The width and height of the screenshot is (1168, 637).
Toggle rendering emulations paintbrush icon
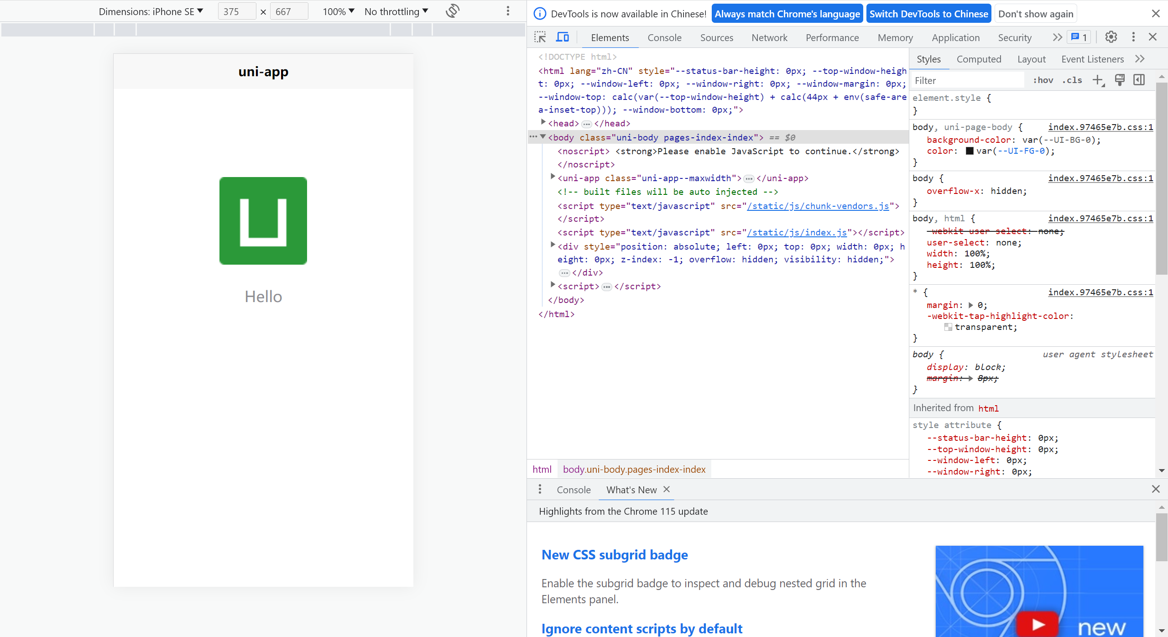coord(1120,80)
